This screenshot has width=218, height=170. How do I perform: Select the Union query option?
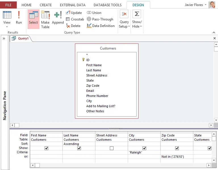(x=94, y=13)
